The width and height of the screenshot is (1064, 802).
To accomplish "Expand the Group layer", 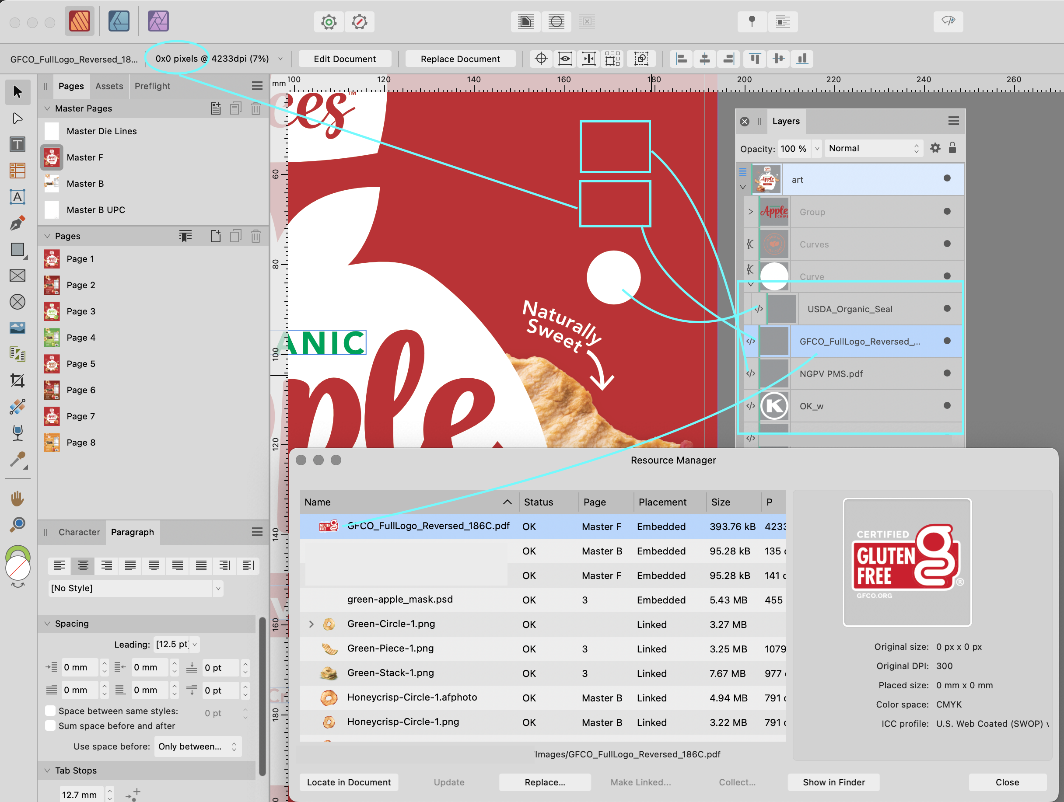I will point(750,212).
